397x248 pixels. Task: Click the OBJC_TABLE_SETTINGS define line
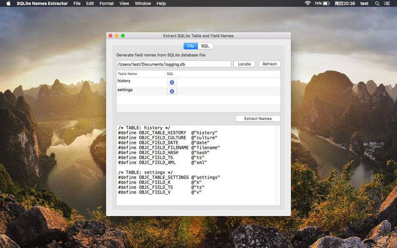click(x=169, y=178)
